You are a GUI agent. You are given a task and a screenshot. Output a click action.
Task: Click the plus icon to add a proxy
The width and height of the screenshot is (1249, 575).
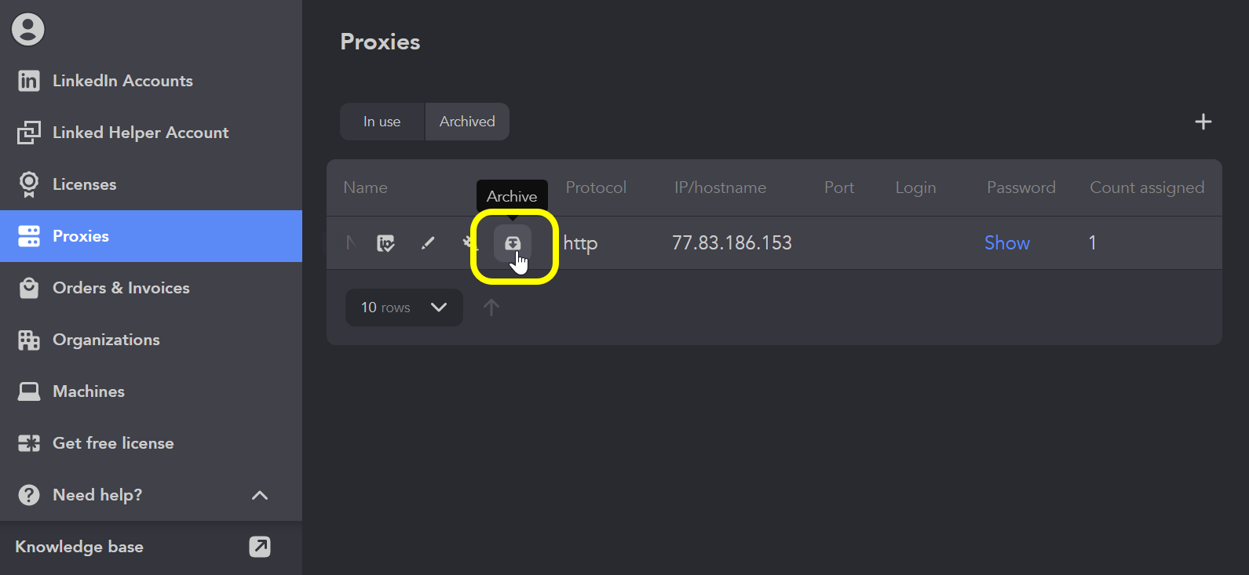point(1203,122)
